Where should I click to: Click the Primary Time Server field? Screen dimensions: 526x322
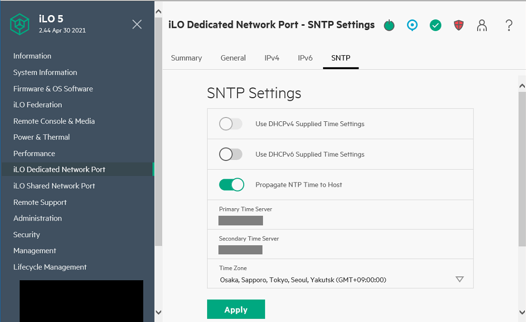click(x=240, y=221)
